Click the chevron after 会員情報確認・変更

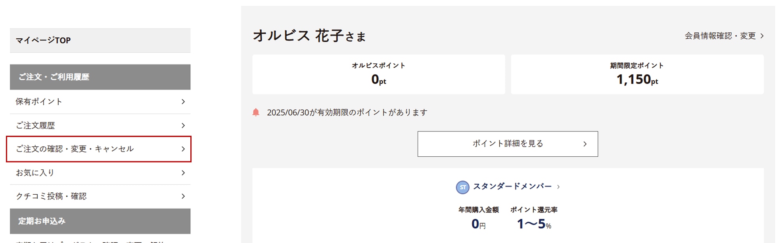pos(762,36)
